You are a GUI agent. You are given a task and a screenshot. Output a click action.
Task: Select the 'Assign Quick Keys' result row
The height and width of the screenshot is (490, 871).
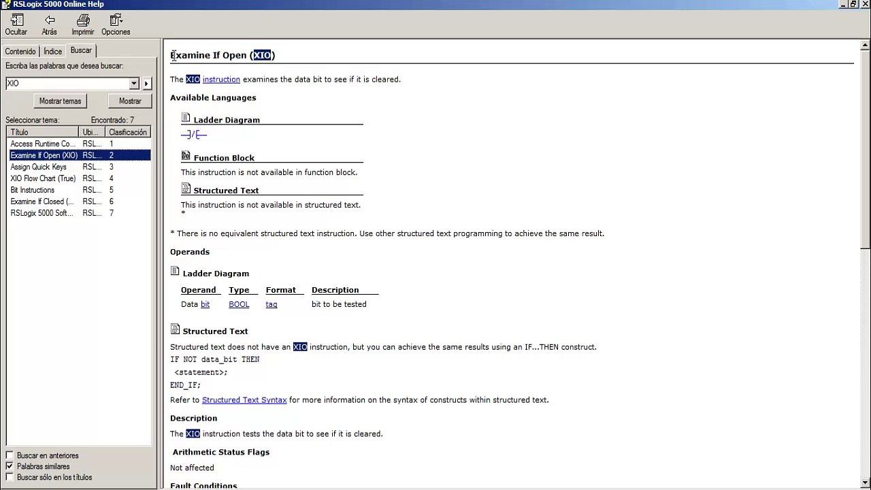79,167
